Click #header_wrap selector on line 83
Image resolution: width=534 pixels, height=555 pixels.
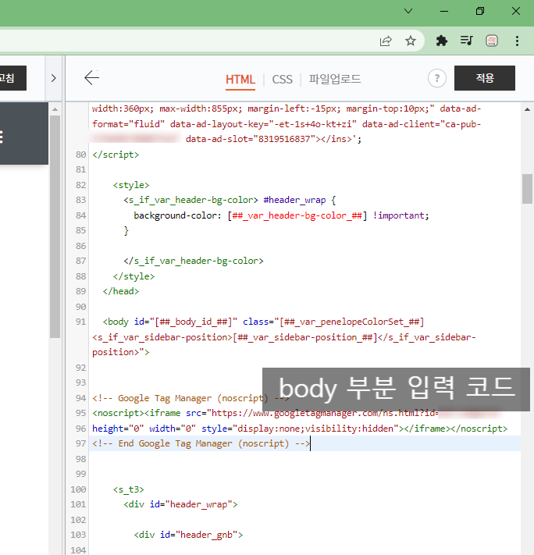294,200
